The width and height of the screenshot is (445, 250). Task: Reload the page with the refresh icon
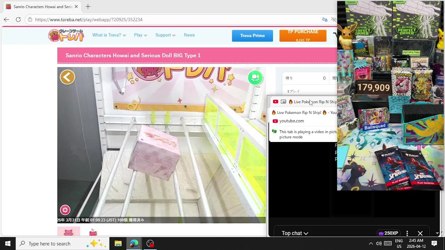click(x=18, y=19)
